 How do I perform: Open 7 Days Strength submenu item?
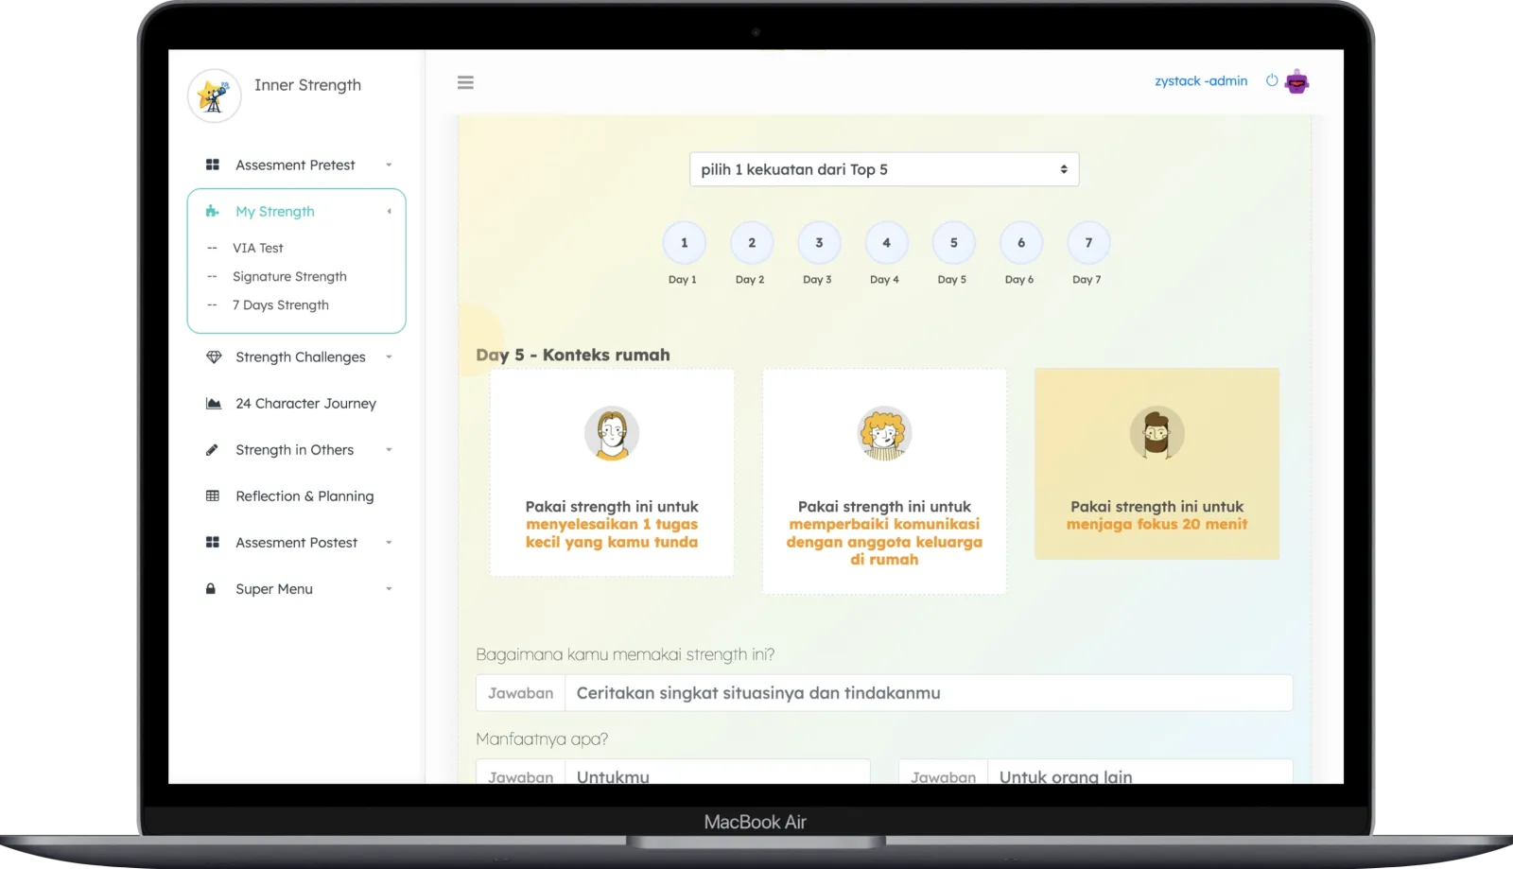pos(281,304)
